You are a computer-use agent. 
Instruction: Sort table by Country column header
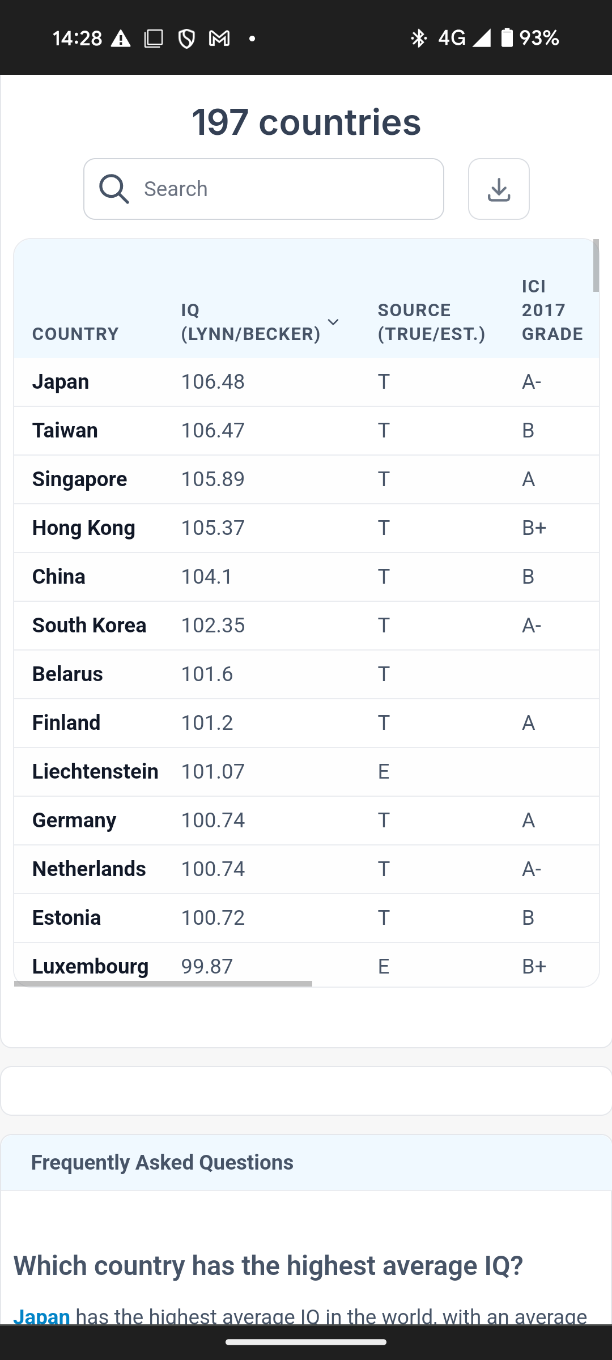[x=75, y=334]
